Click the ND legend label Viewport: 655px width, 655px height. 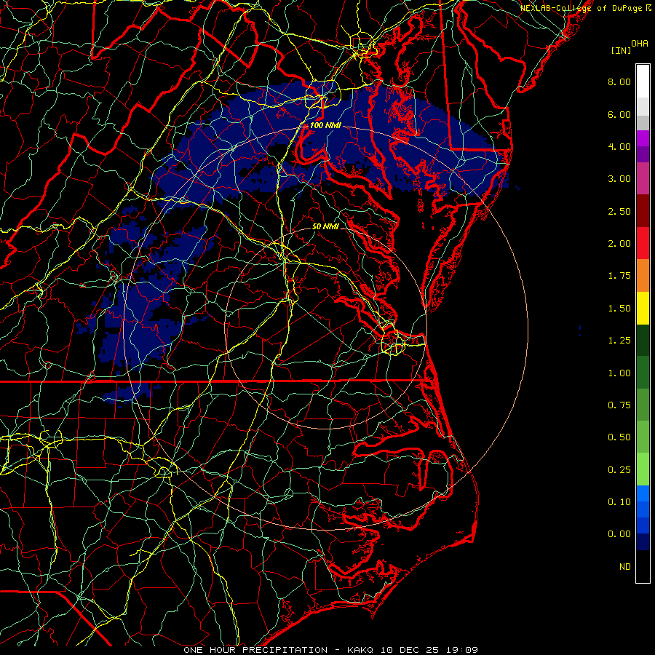tap(625, 567)
